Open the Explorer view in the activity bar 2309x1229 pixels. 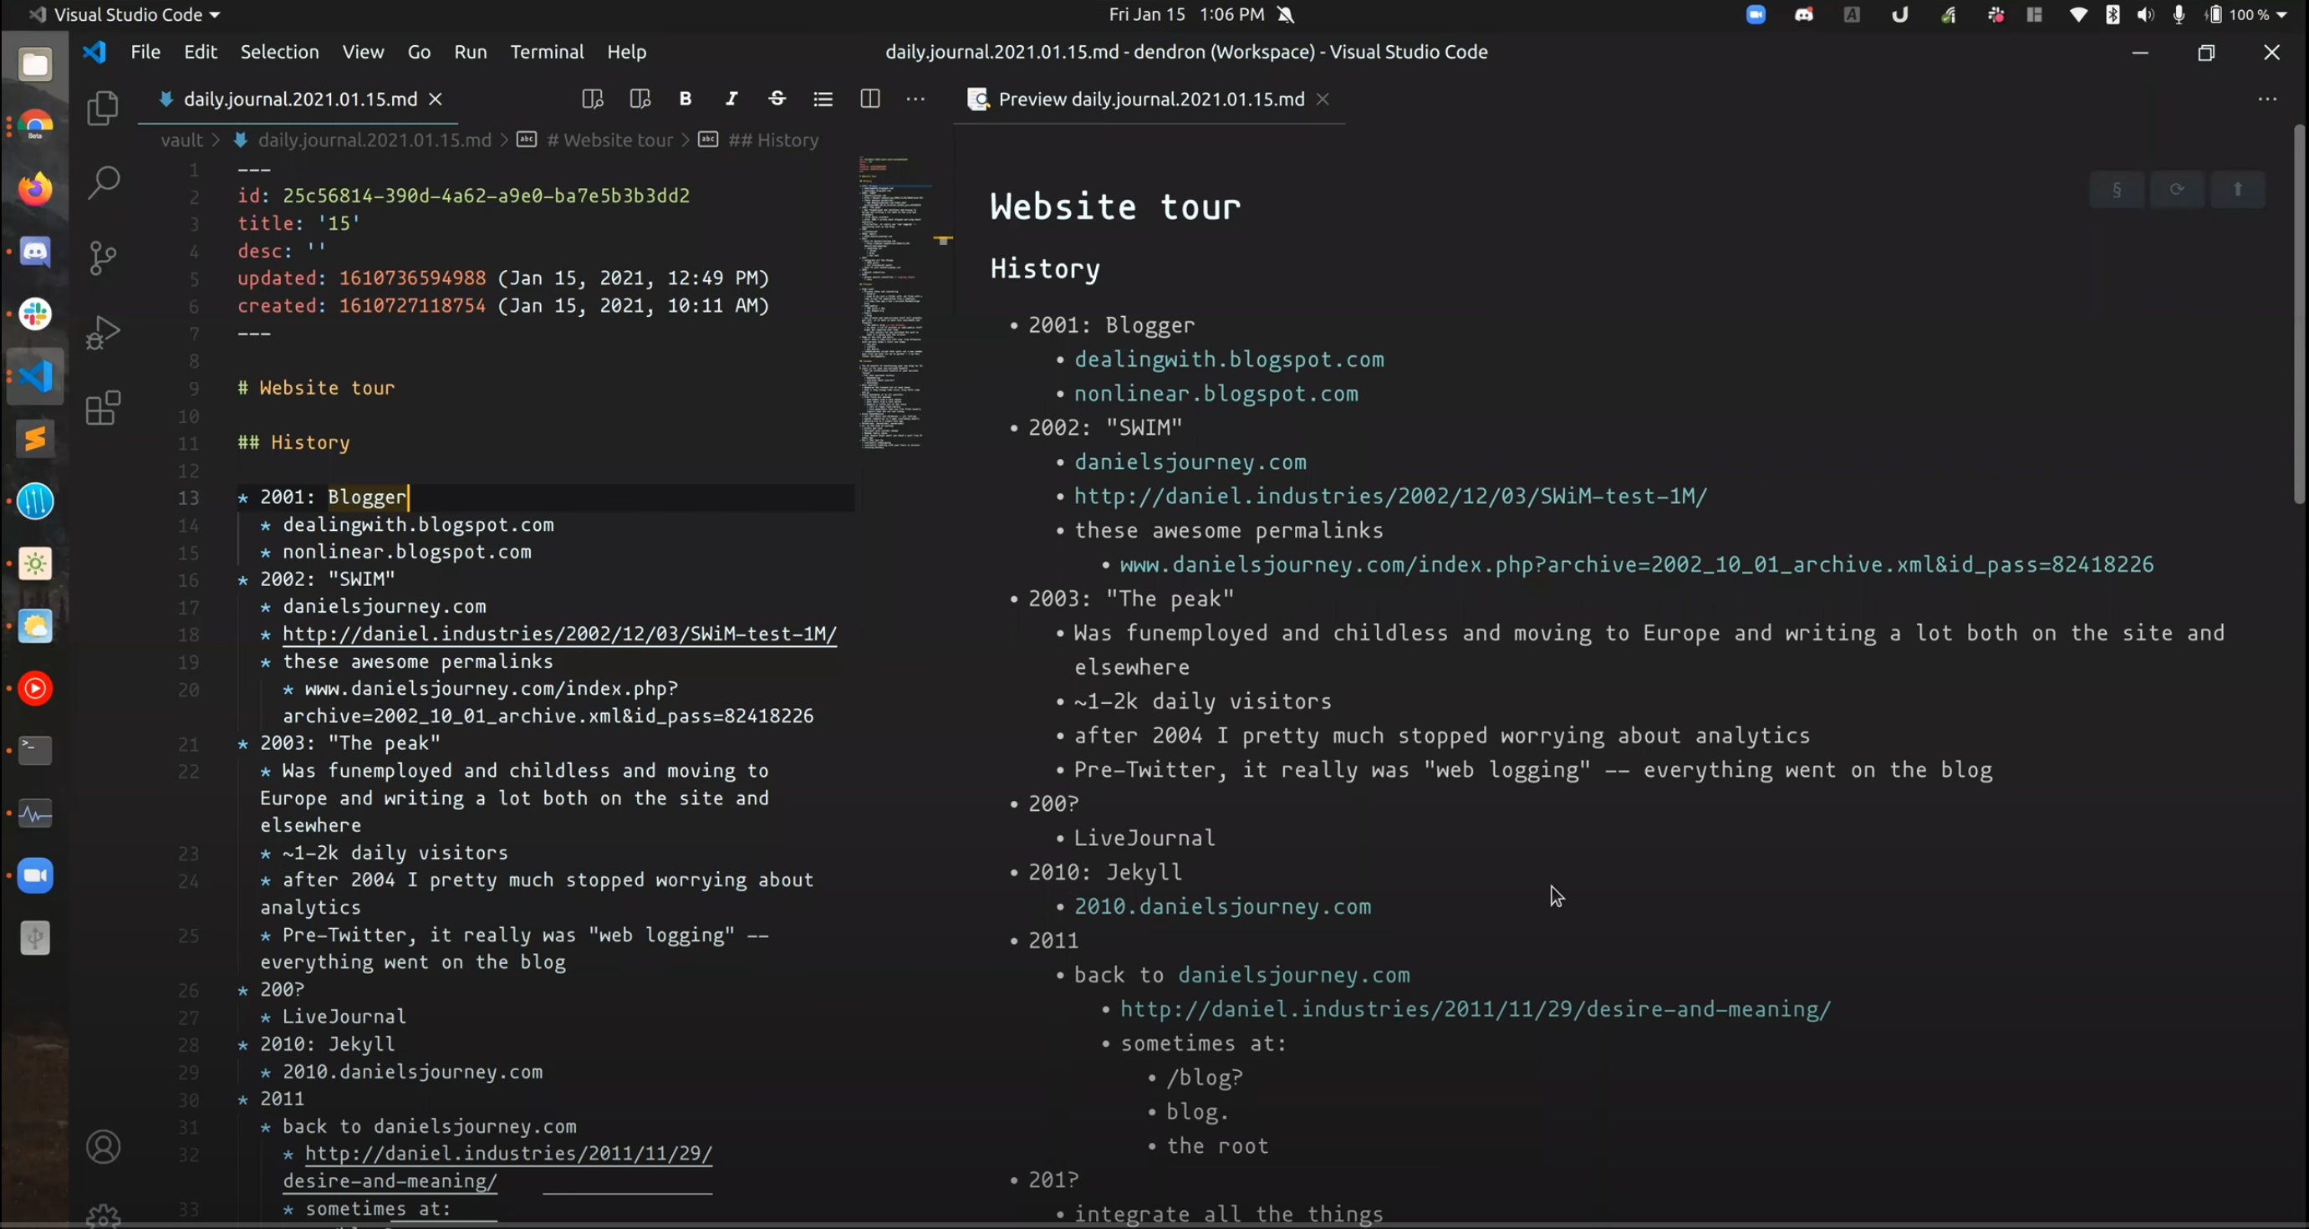103,109
